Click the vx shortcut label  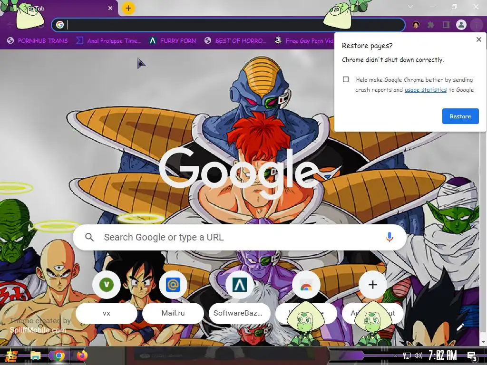coord(107,313)
